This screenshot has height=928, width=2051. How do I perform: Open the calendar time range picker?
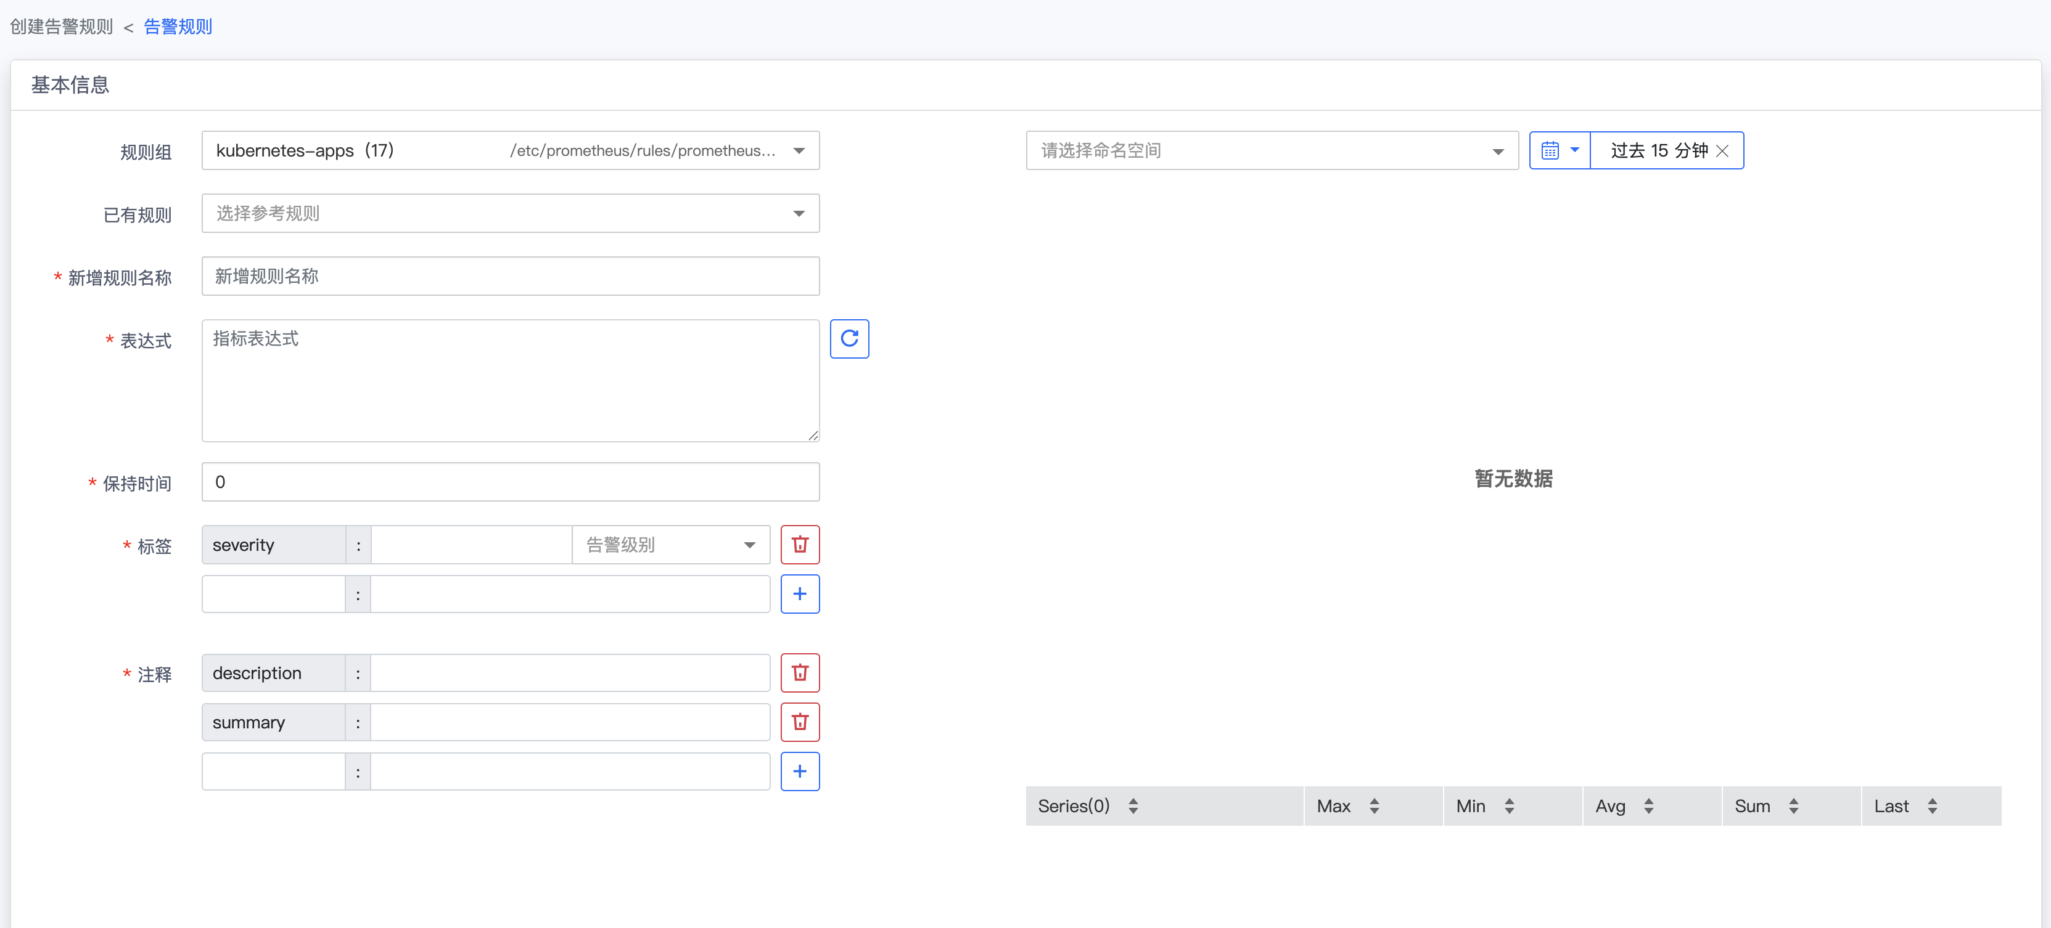pos(1559,150)
